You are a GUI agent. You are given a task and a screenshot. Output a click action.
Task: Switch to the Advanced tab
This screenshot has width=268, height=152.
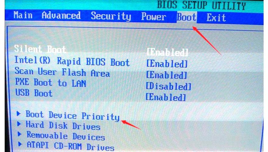[61, 16]
